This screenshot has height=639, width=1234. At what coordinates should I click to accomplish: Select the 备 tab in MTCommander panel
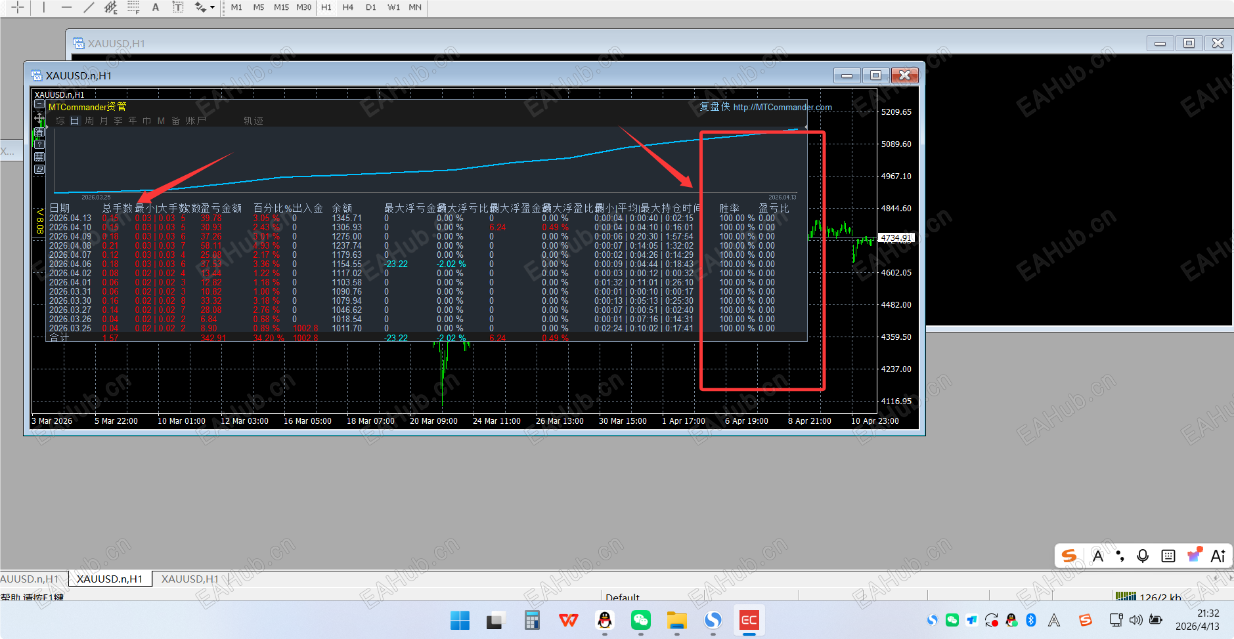176,121
